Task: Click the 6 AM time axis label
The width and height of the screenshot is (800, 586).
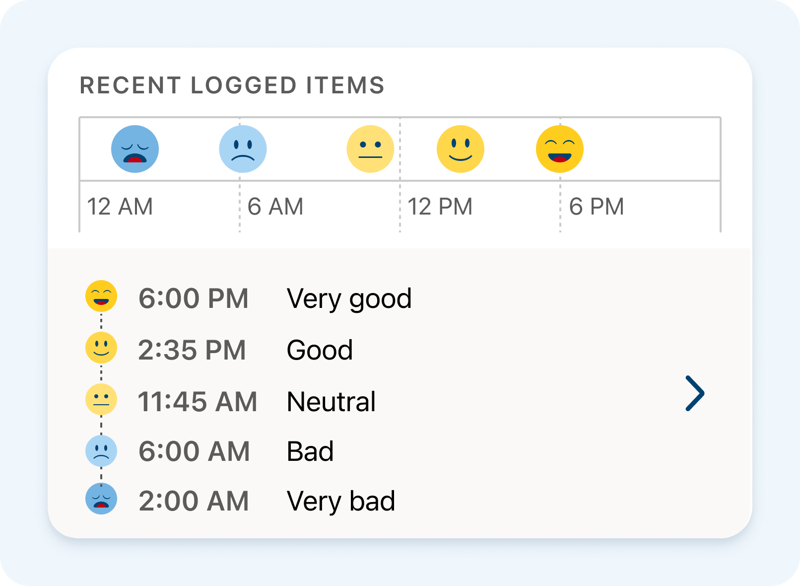Action: coord(275,207)
